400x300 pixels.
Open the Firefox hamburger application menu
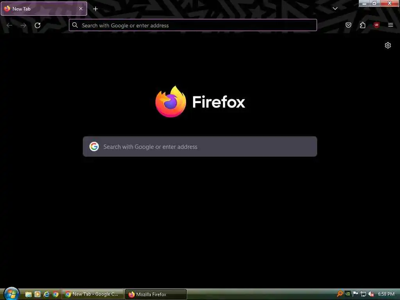390,25
